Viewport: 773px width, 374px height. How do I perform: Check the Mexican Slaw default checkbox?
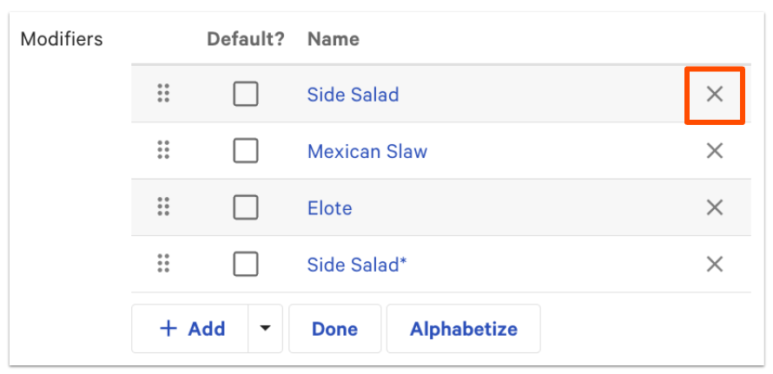coord(246,151)
